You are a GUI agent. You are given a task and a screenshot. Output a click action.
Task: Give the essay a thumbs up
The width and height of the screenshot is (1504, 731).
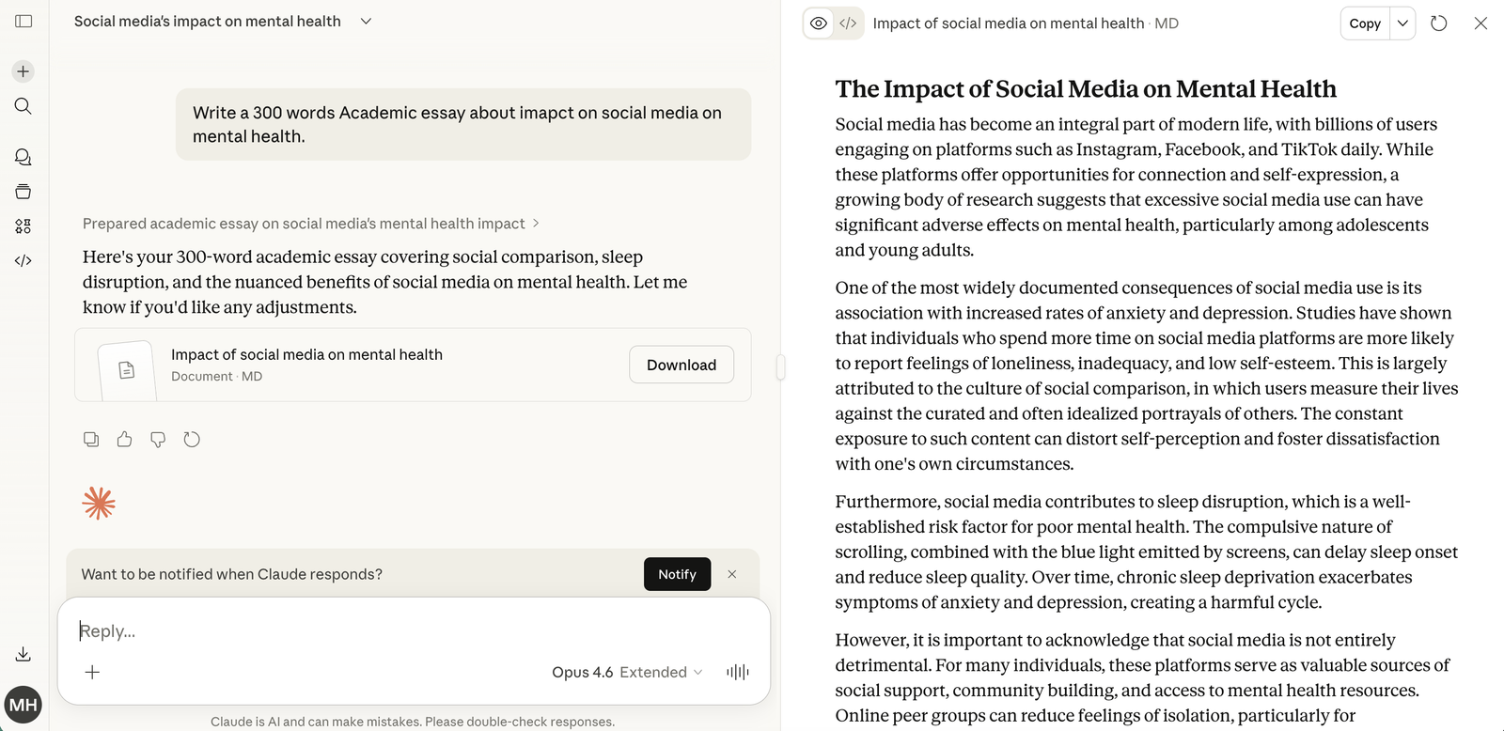pos(124,439)
